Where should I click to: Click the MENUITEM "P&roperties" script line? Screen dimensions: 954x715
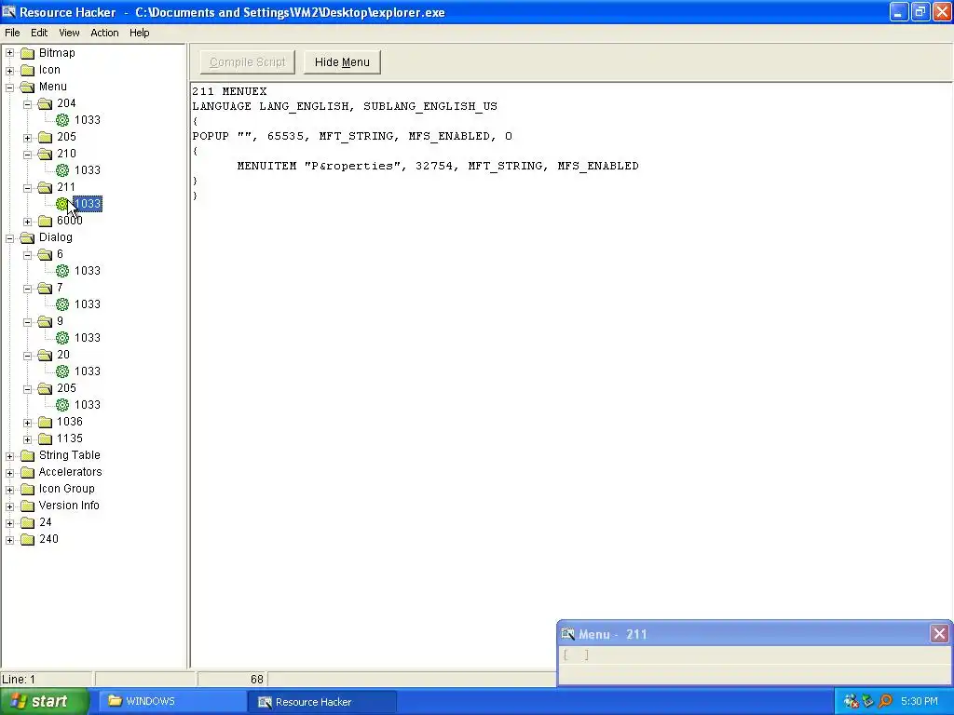438,166
